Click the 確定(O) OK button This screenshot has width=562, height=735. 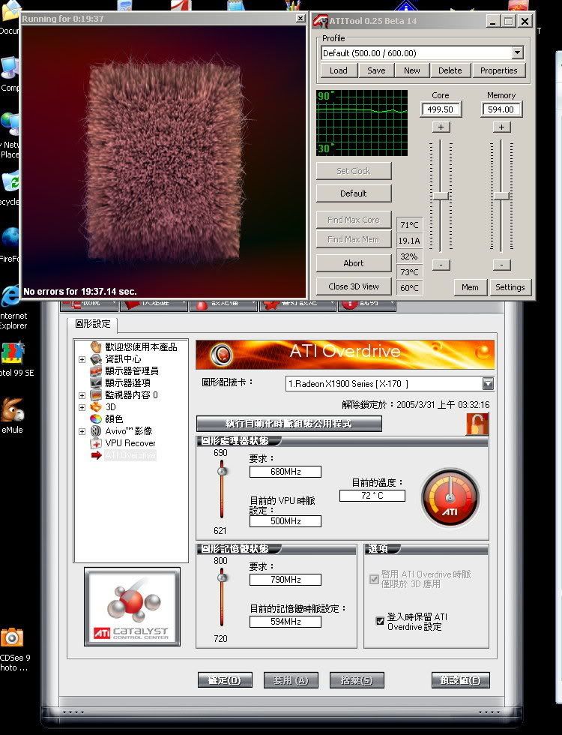[x=225, y=680]
